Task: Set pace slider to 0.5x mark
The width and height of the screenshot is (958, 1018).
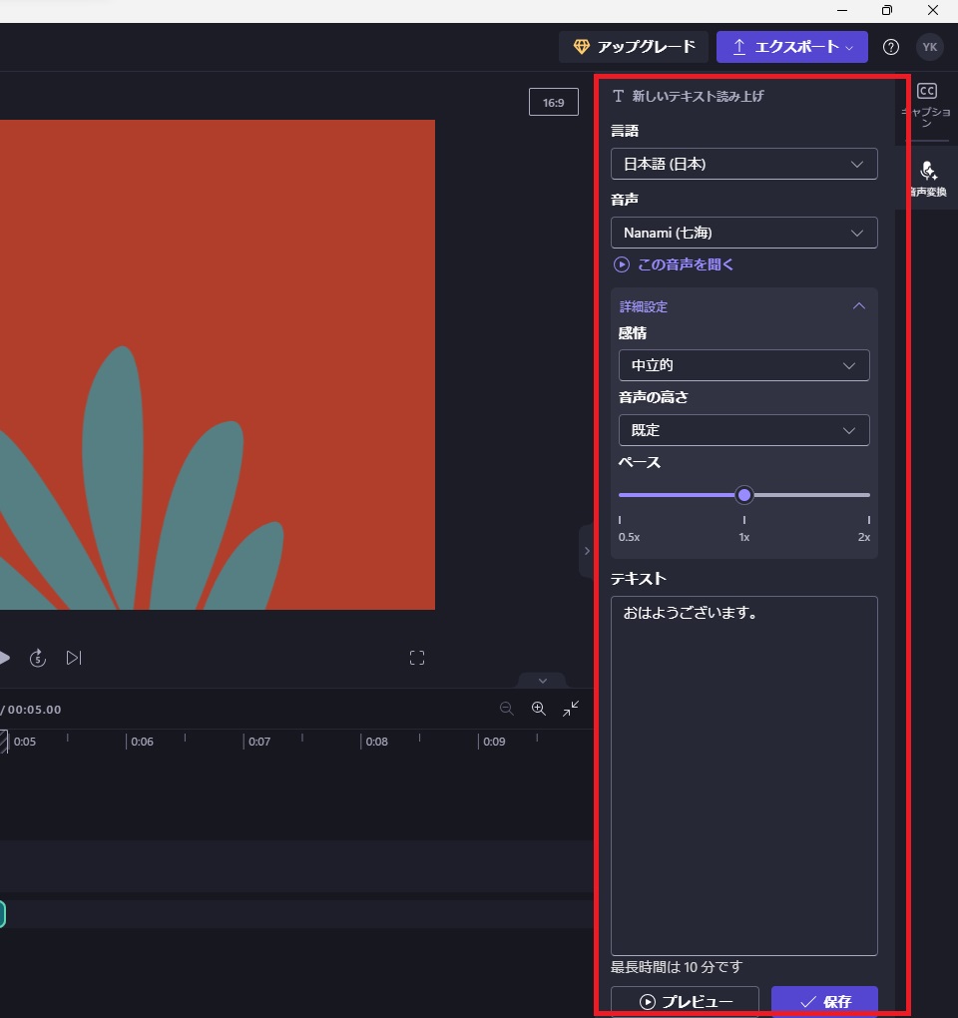Action: [x=620, y=495]
